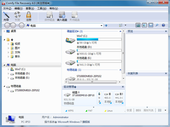Click the Win7 (C:) usage bar
Screen dimensions: 170x127
[x=99, y=39]
